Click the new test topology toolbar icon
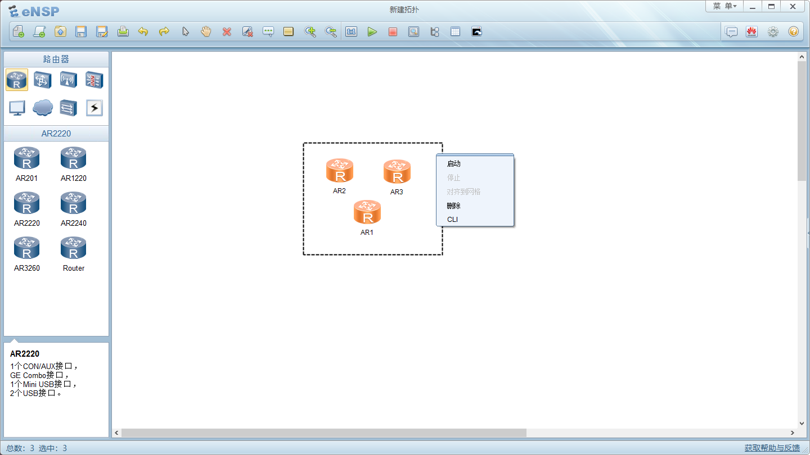Screen dimensions: 810x455 point(39,31)
